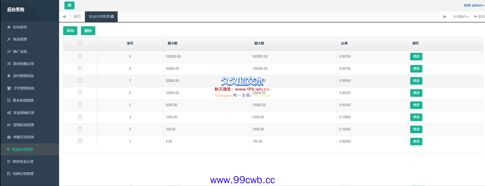Check the checkbox for row 2
Image resolution: width=485 pixels, height=186 pixels.
click(x=80, y=141)
